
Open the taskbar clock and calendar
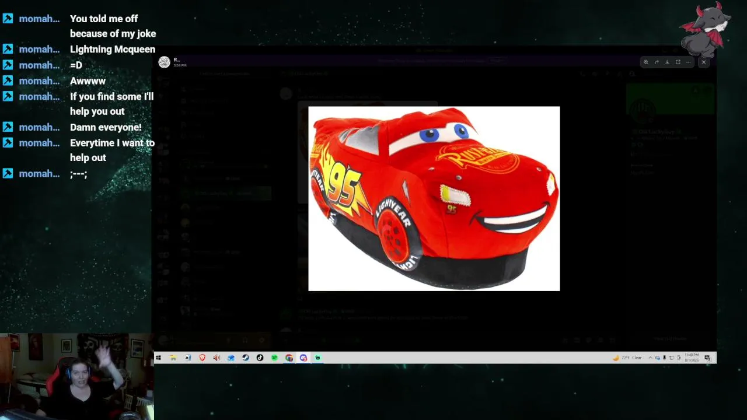(692, 358)
